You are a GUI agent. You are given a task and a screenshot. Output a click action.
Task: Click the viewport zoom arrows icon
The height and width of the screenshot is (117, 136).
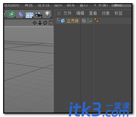tap(40, 23)
